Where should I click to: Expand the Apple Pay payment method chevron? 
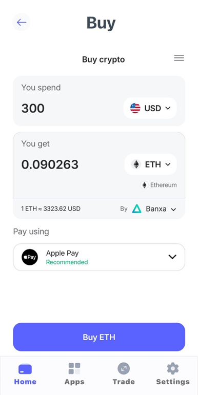tap(172, 257)
